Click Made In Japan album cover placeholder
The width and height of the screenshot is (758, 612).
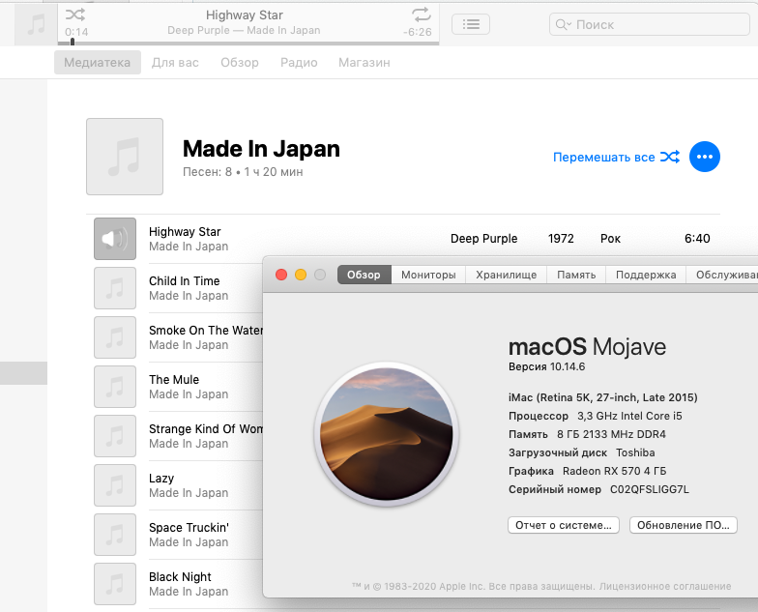(x=125, y=157)
